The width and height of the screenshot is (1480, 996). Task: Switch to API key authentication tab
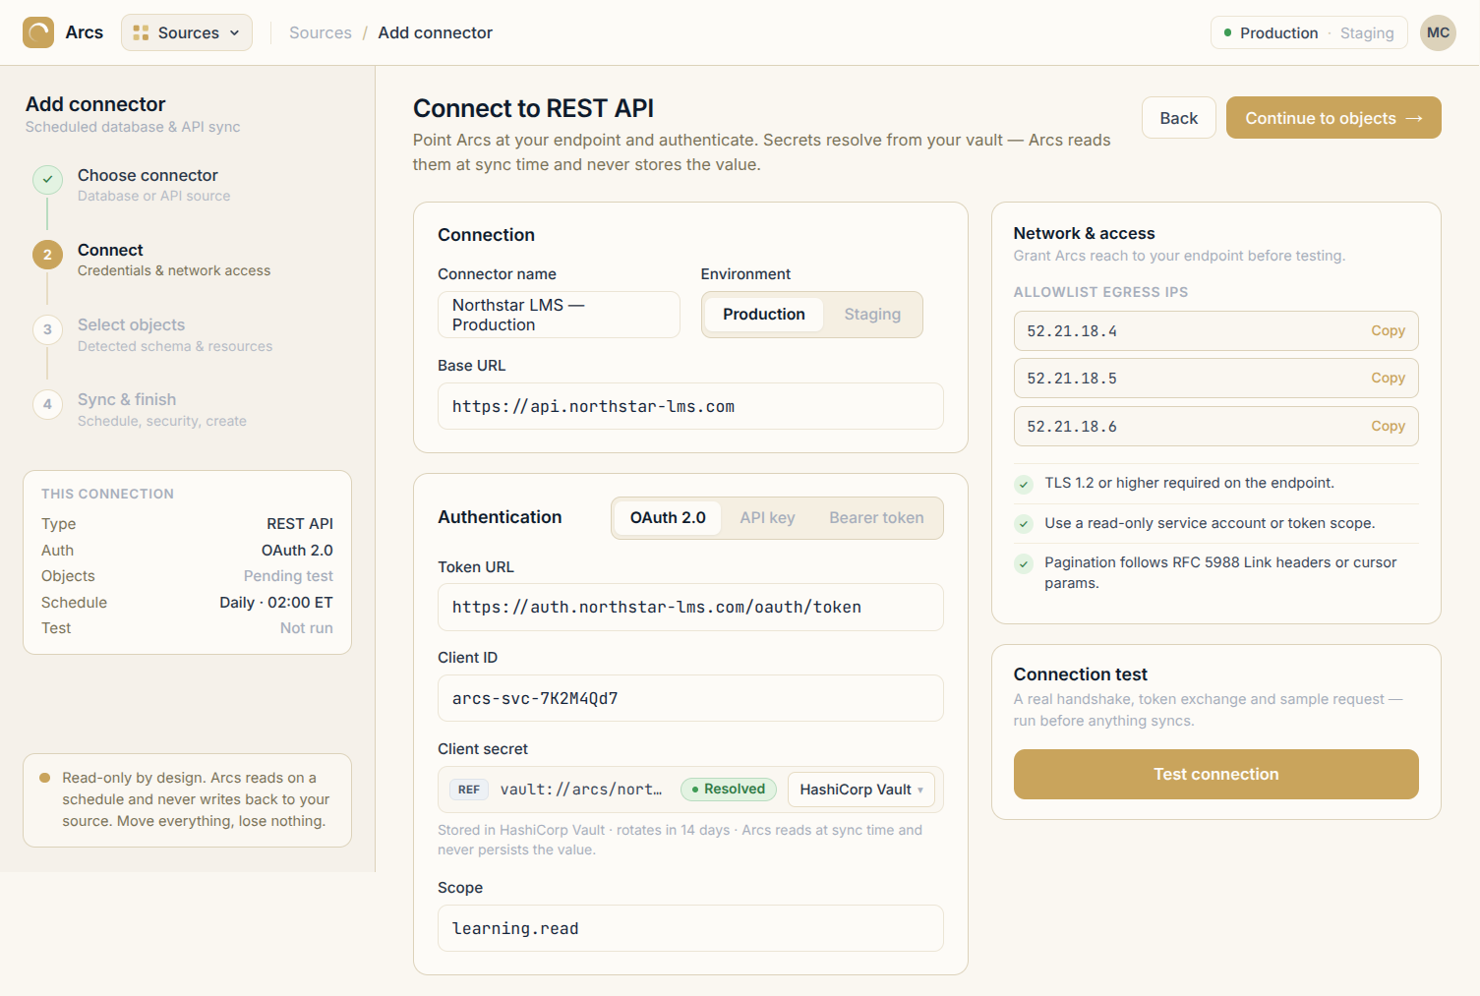(x=767, y=518)
